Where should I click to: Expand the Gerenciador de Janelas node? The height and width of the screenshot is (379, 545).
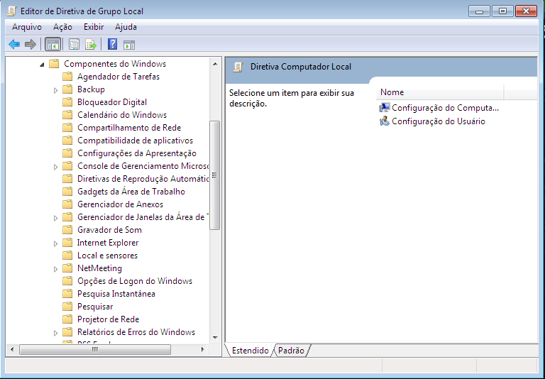[x=55, y=219]
